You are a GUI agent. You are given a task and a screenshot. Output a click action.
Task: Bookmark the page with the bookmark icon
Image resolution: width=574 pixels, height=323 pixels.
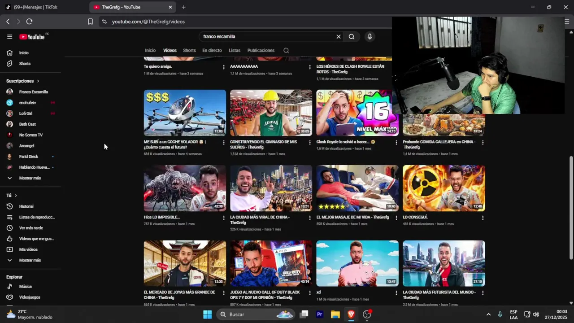[90, 22]
